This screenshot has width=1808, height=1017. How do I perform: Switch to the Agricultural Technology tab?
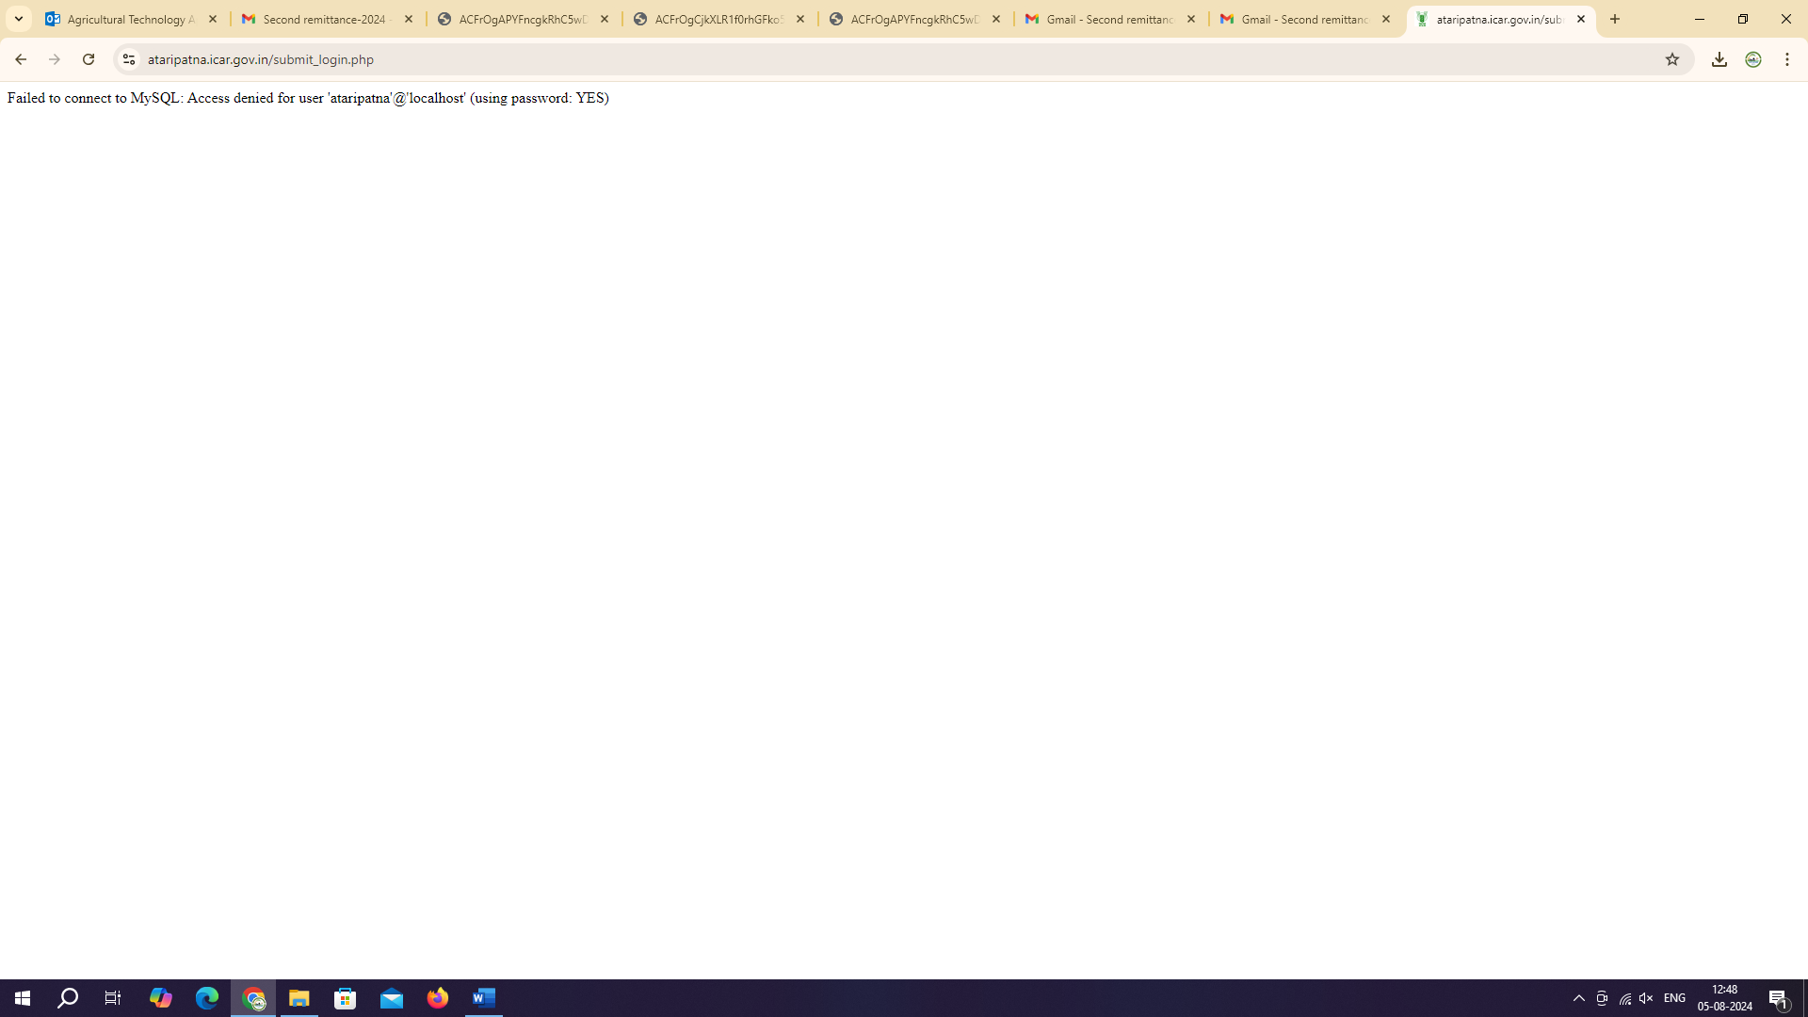click(x=132, y=19)
